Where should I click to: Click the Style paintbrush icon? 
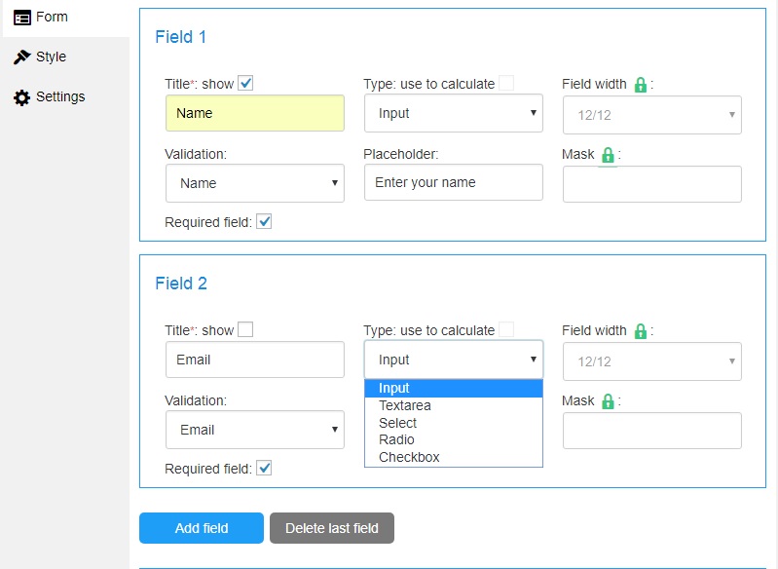coord(21,57)
